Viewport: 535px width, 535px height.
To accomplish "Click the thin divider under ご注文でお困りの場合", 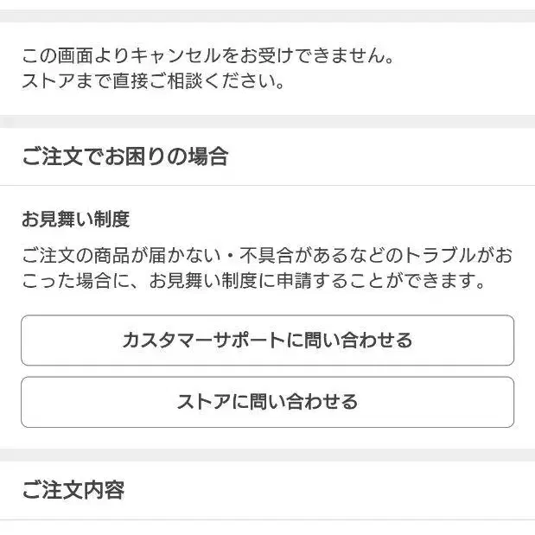I will [268, 186].
